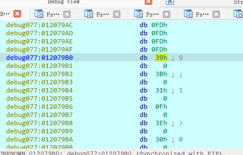Viewport: 243px width, 155px height.
Task: Close the first Ps tab
Action: (x=67, y=14)
